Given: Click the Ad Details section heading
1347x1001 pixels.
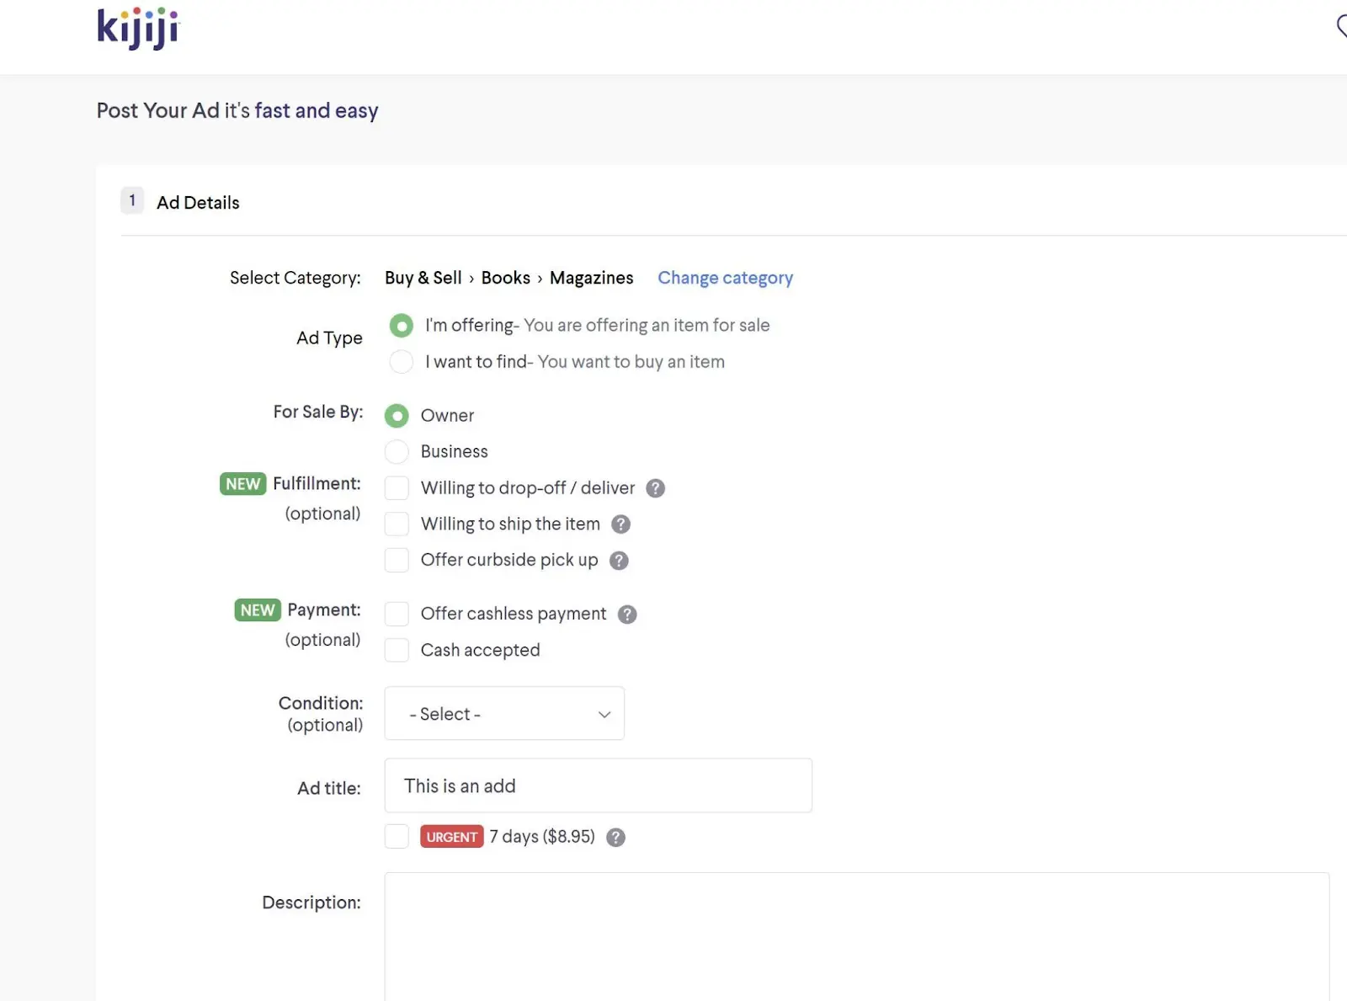Looking at the screenshot, I should [198, 203].
